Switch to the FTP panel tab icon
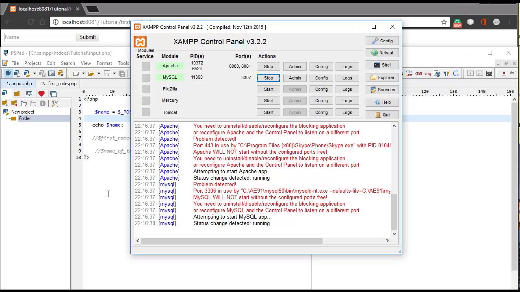The image size is (520, 292). click(x=29, y=94)
